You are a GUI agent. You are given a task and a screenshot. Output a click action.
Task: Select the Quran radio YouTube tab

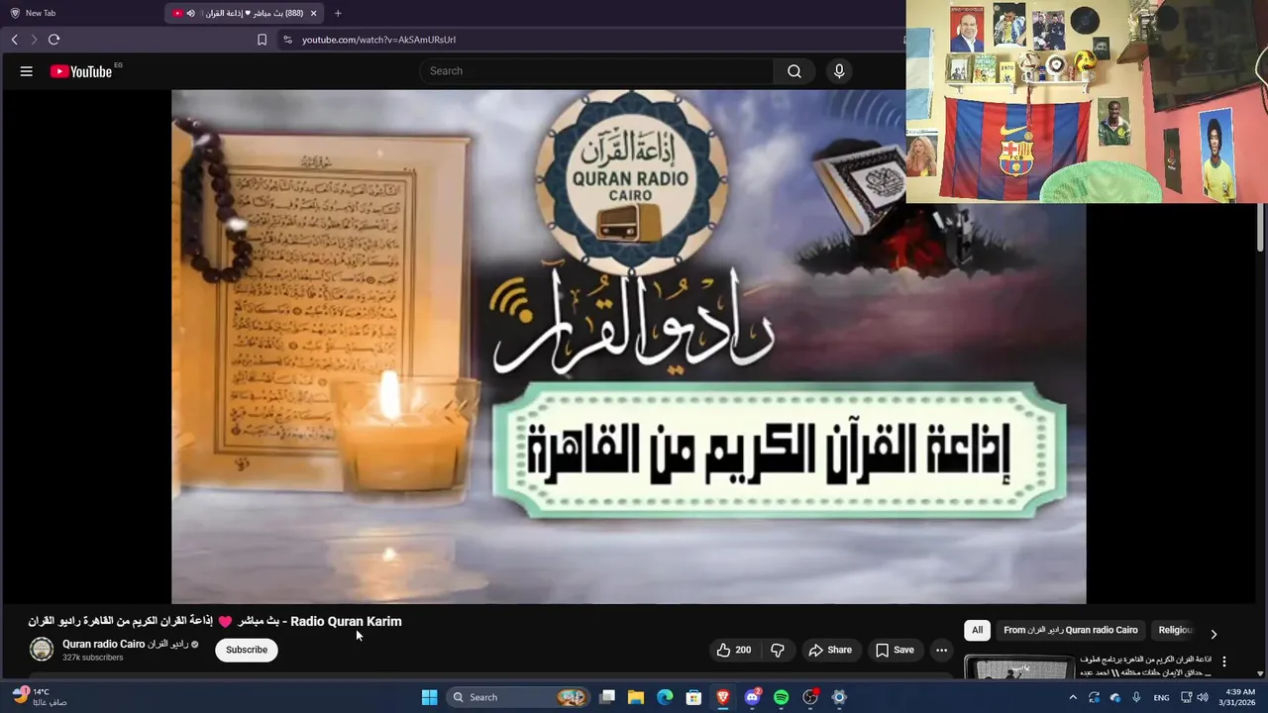[245, 13]
